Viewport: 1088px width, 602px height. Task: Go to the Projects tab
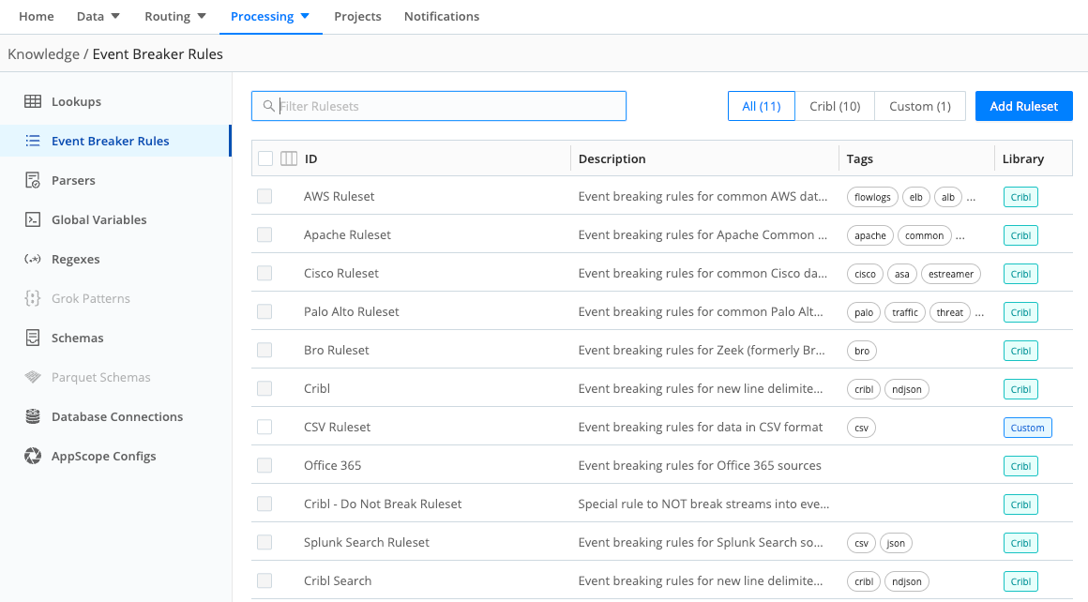[357, 16]
